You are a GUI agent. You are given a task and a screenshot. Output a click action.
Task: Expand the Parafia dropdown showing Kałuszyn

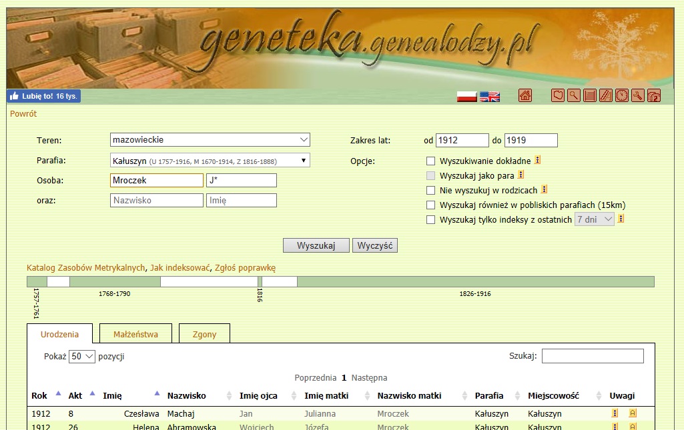210,160
